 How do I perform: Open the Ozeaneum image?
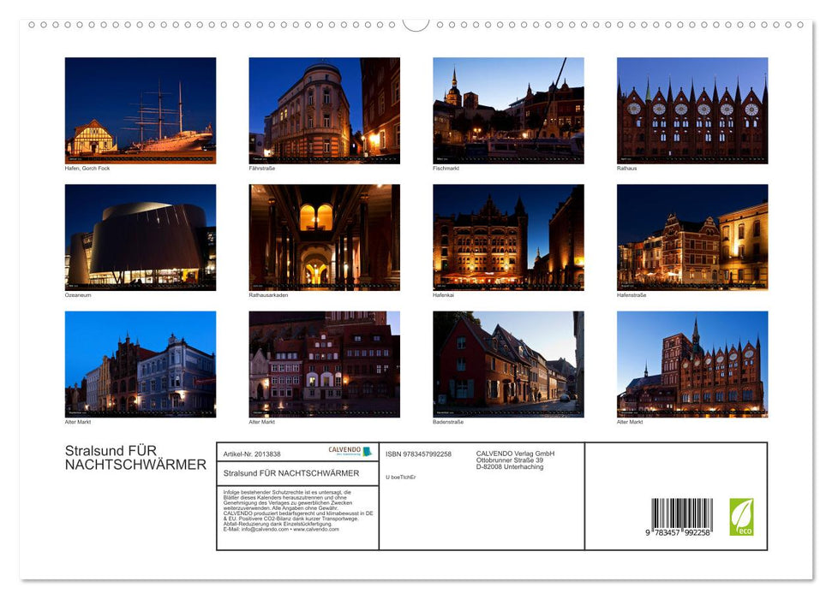(x=140, y=238)
